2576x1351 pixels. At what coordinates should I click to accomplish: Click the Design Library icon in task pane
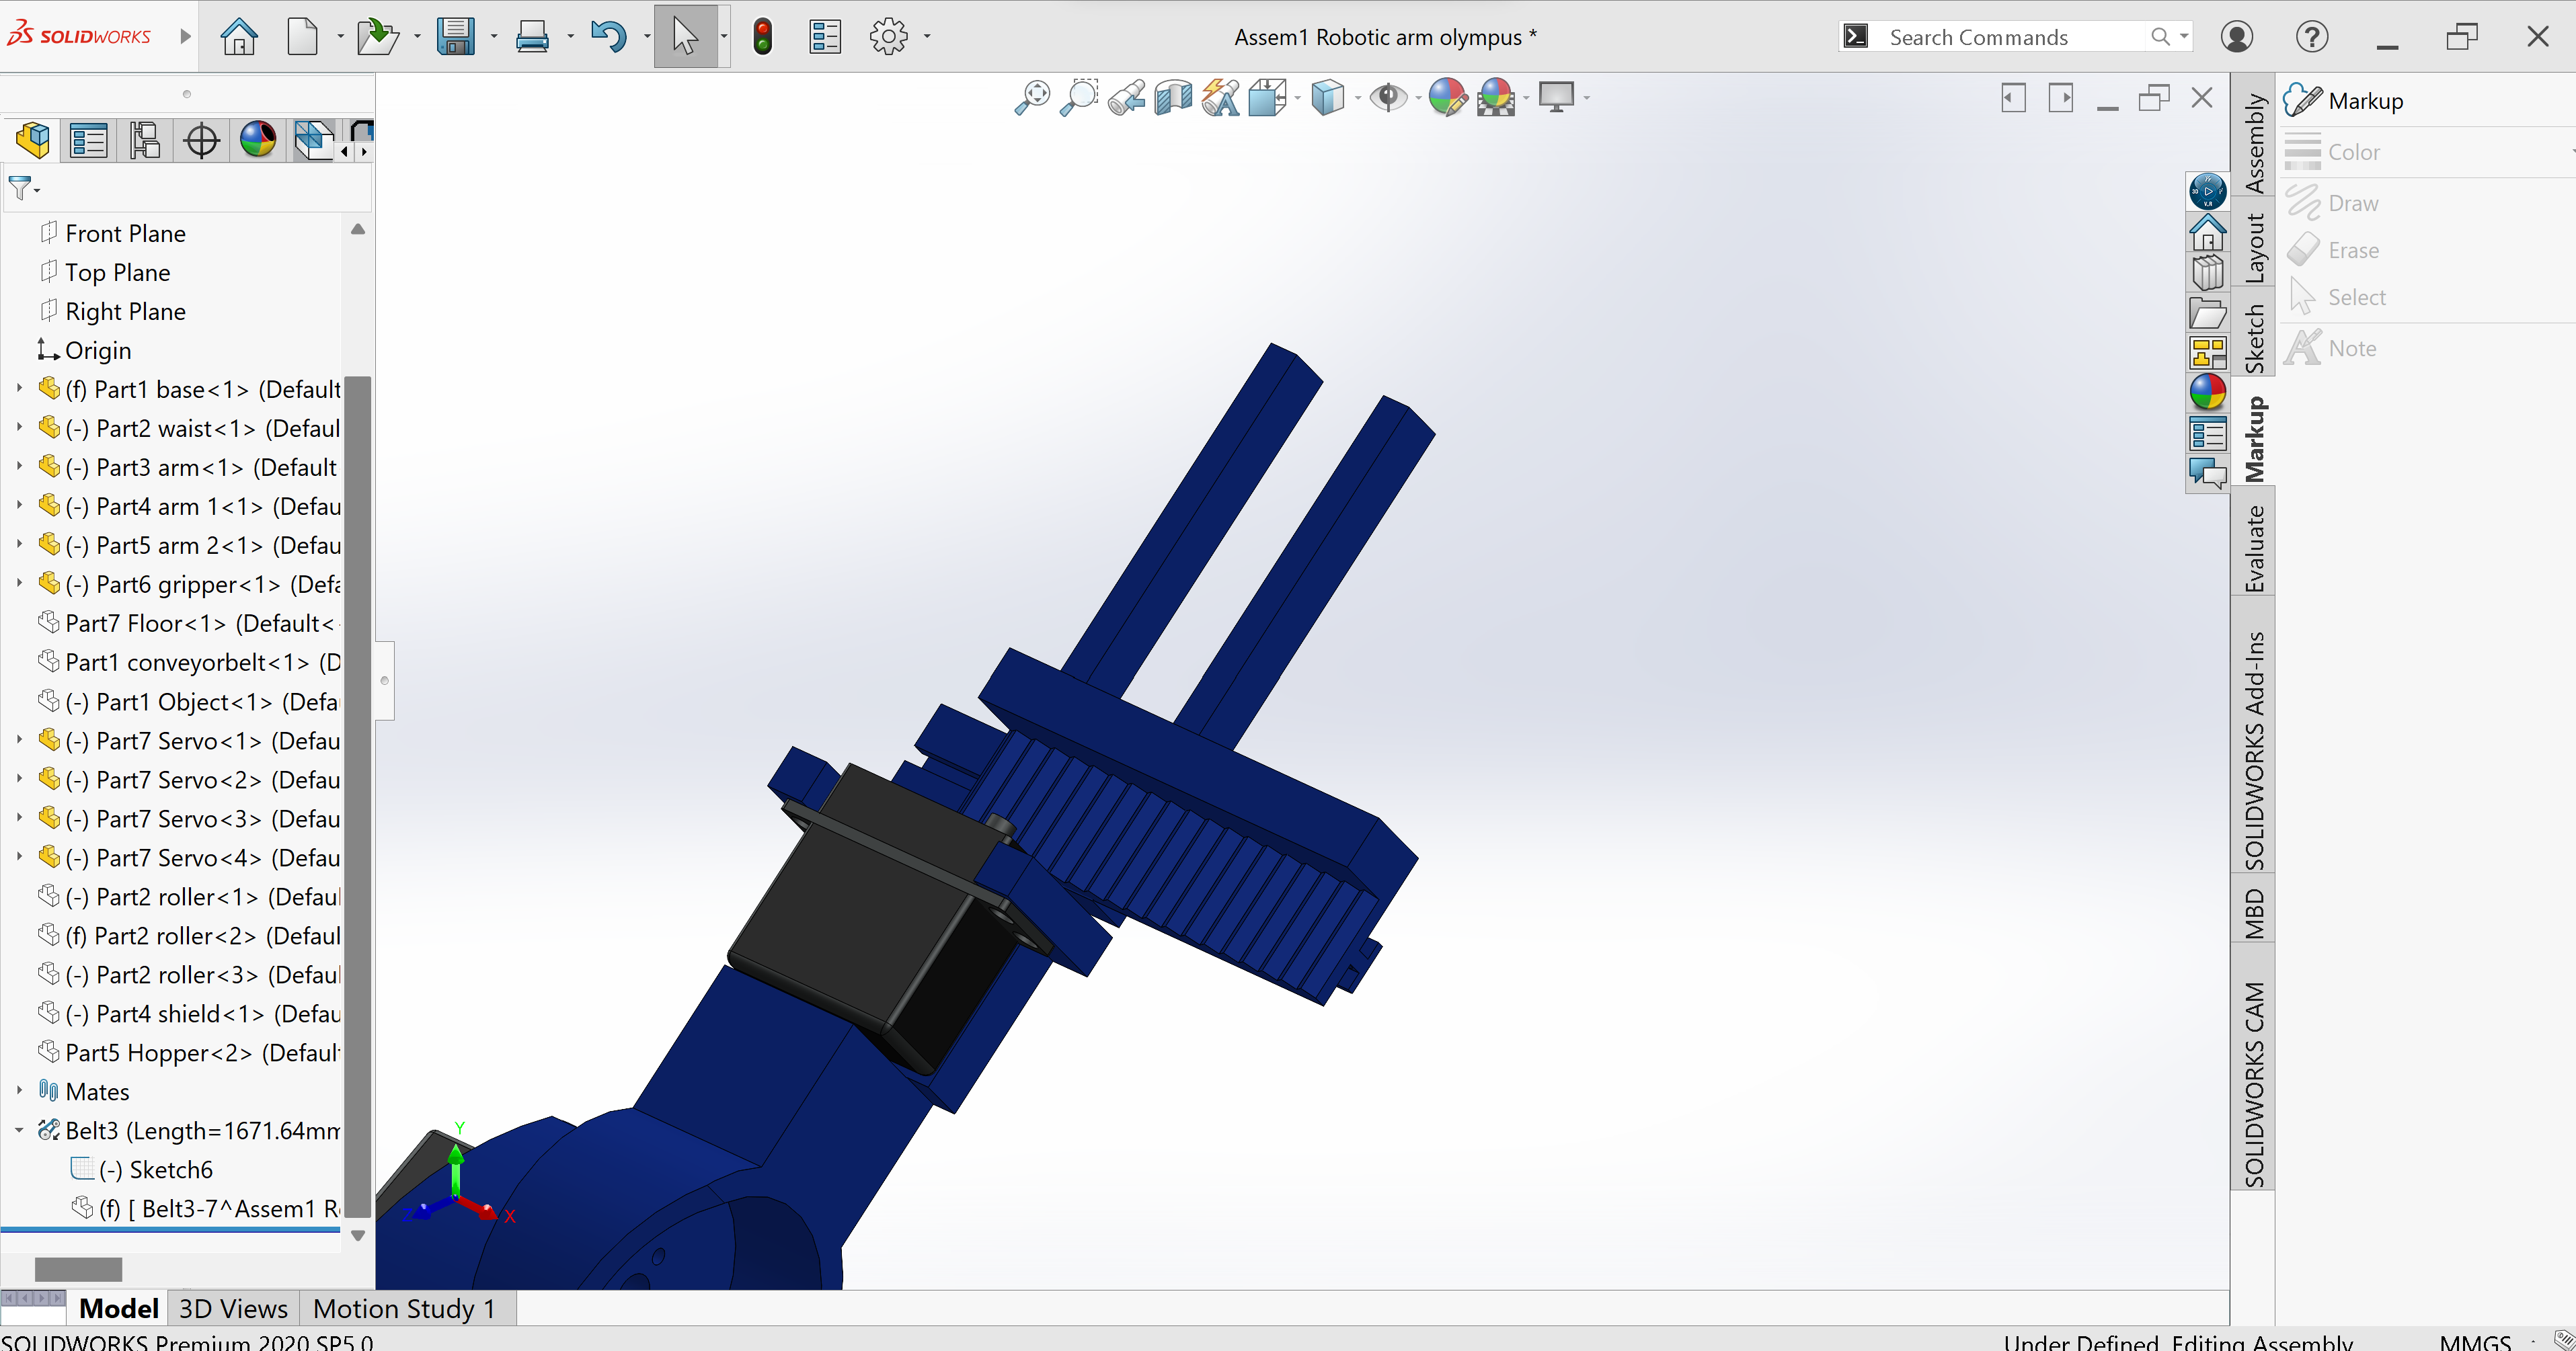tap(2207, 273)
